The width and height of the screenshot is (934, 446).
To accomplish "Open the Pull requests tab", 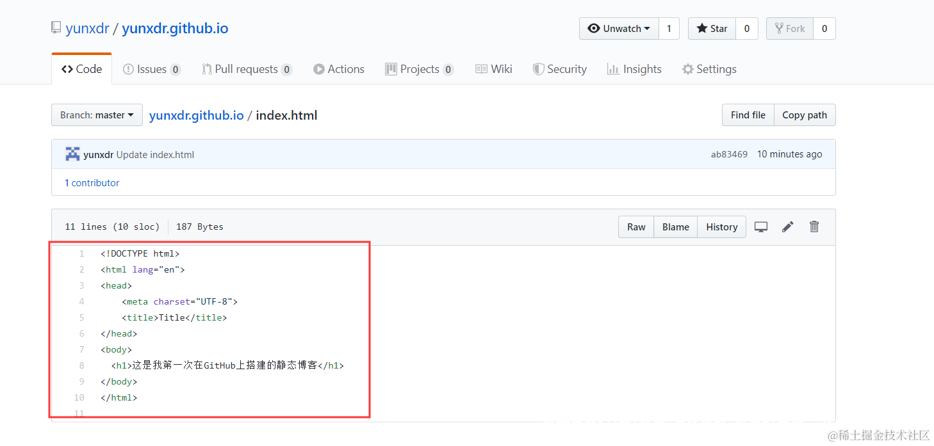I will click(247, 69).
